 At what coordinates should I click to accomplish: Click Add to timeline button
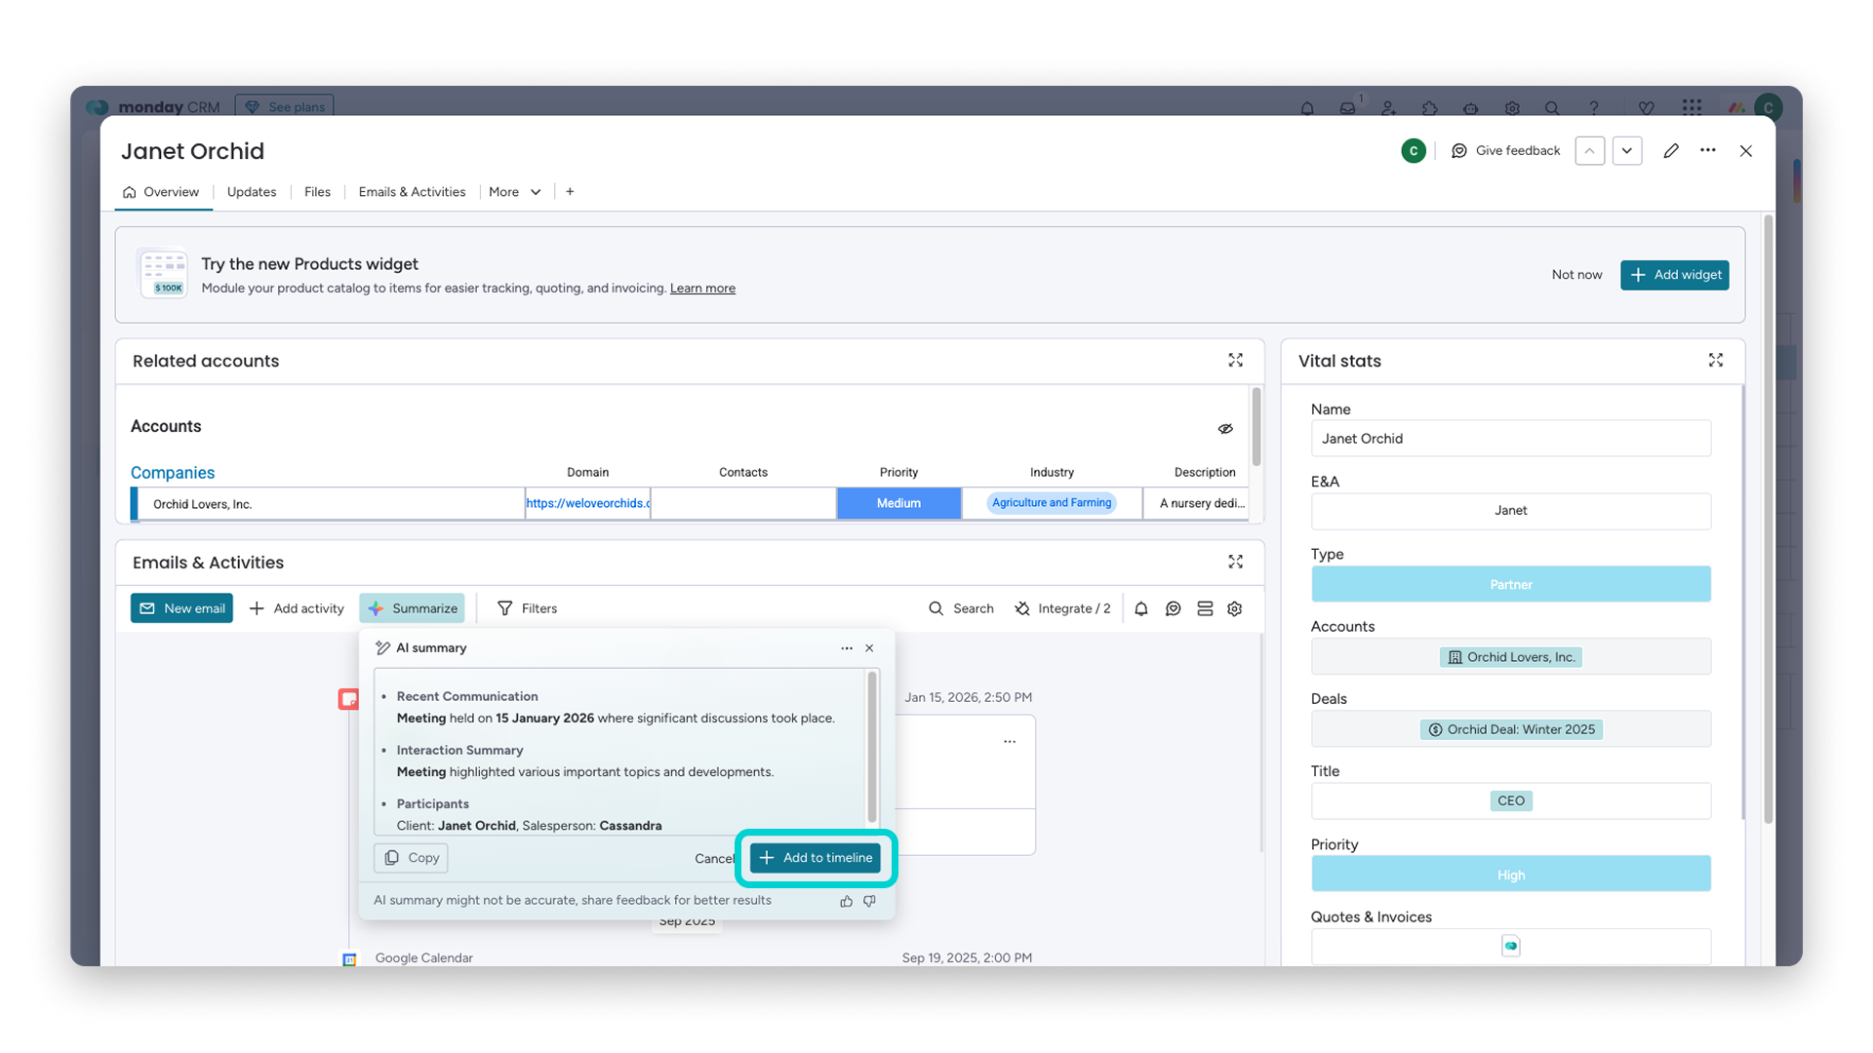pos(816,858)
